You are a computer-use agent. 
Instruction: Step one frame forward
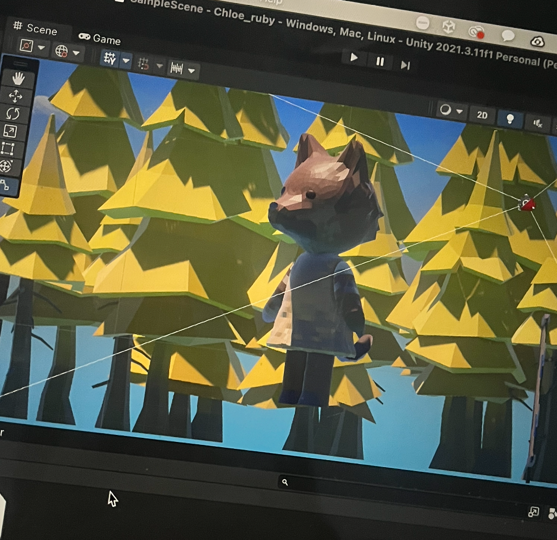(x=405, y=65)
